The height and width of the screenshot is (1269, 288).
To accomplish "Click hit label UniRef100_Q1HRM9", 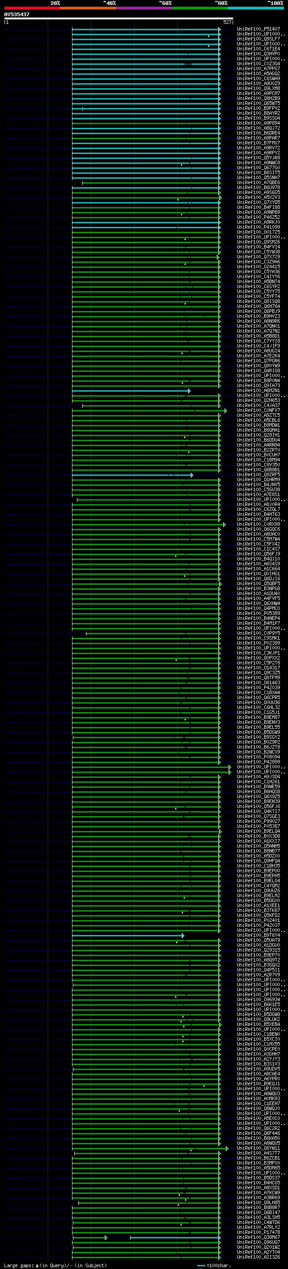I will pyautogui.click(x=258, y=480).
